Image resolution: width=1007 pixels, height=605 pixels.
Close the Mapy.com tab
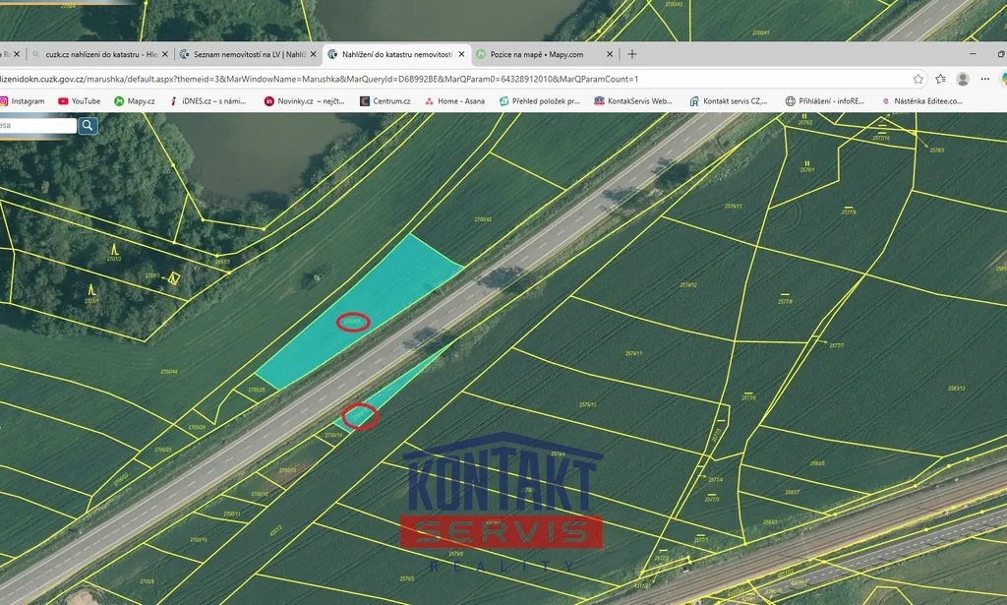pyautogui.click(x=610, y=54)
